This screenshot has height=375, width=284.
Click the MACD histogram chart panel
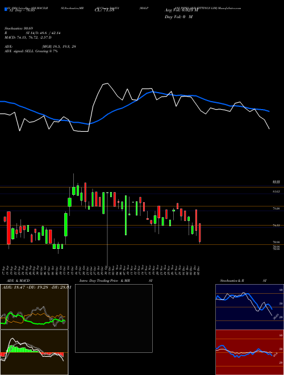(x=34, y=352)
